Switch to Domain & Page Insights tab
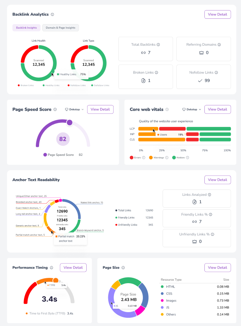The image size is (241, 326). tap(61, 28)
